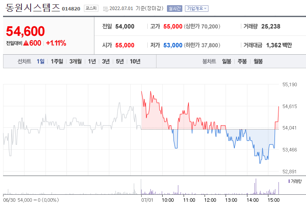Image resolution: width=306 pixels, height=207 pixels.
Task: Click the 거래대금 value 1,362 백만
Action: pyautogui.click(x=279, y=46)
